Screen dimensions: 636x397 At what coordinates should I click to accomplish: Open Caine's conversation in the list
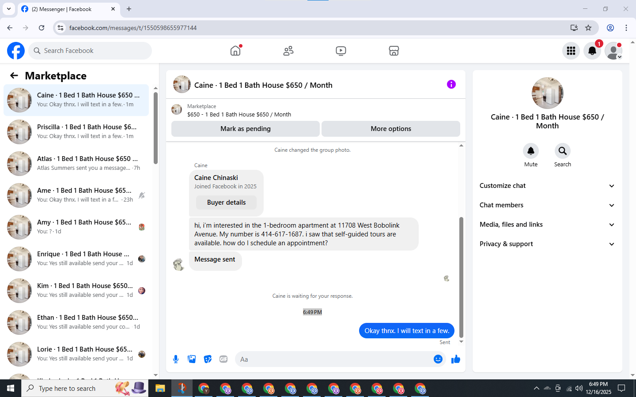pyautogui.click(x=76, y=100)
